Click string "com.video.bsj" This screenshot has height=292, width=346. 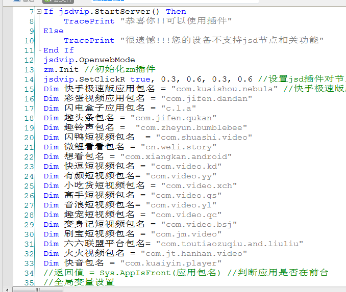pyautogui.click(x=199, y=225)
